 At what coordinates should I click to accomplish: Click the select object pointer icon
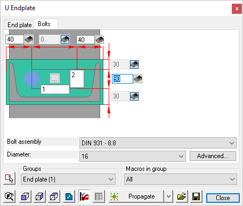(x=9, y=178)
